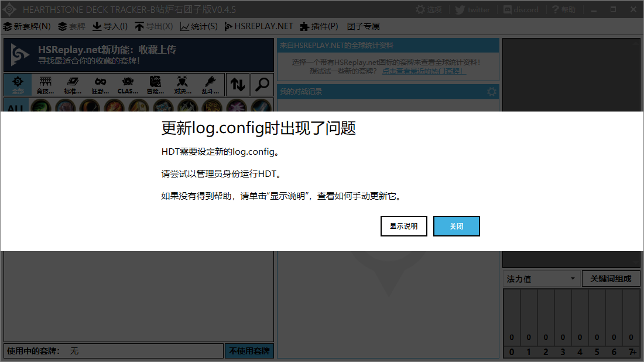Filter decks by the purple Warlock icon
The image size is (644, 362).
237,105
